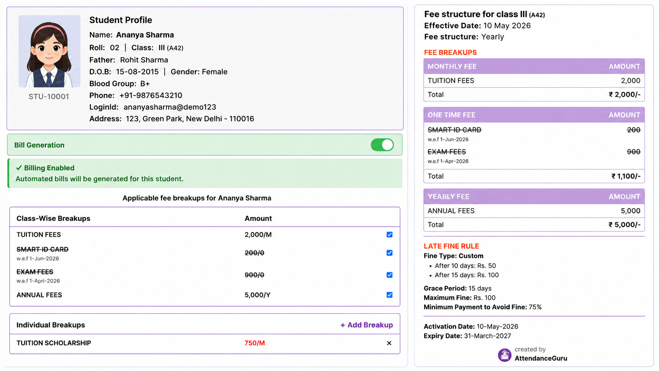The image size is (659, 371).
Task: Click the + Add Breakup link
Action: [x=367, y=325]
